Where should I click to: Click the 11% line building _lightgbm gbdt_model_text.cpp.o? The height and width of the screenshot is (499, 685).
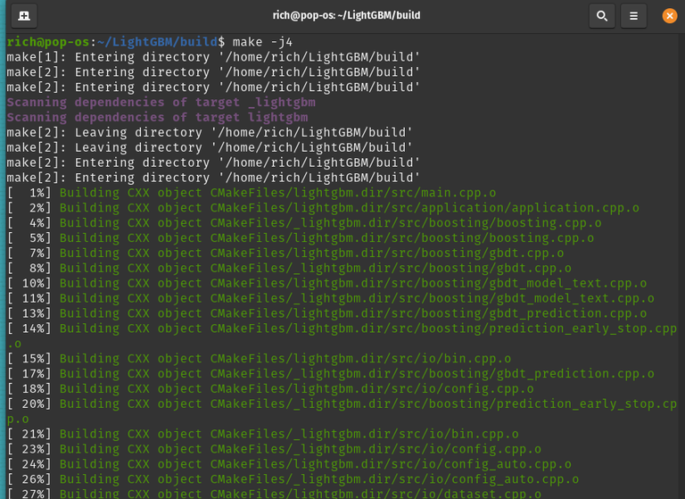330,298
